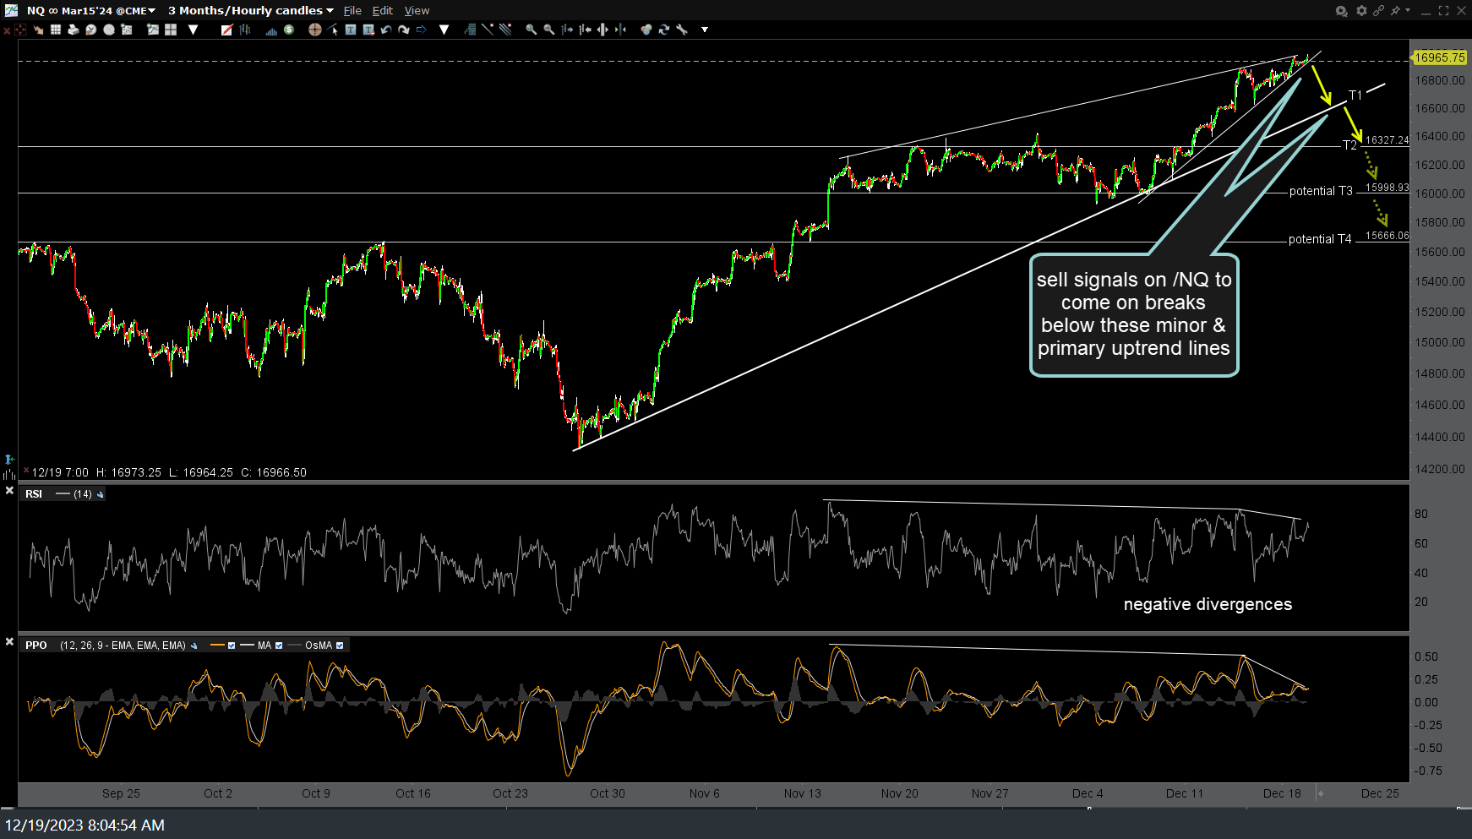
Task: Open the File menu
Action: point(352,10)
